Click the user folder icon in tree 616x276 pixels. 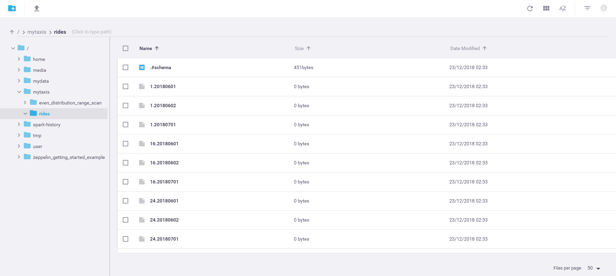click(x=27, y=146)
